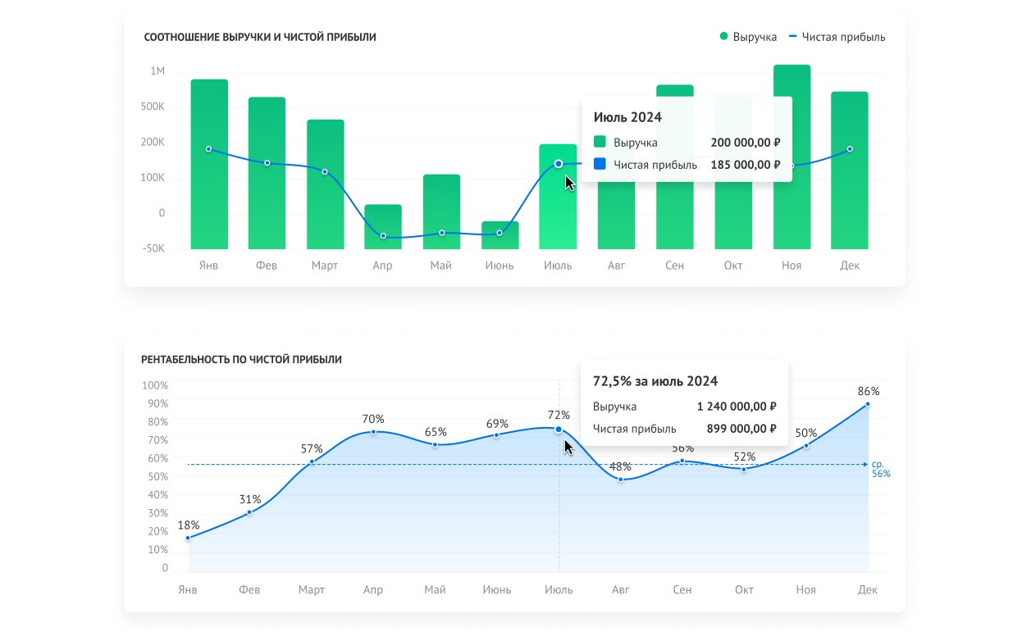The height and width of the screenshot is (641, 1031).
Task: Select the net profit point on the Май bar
Action: 441,233
